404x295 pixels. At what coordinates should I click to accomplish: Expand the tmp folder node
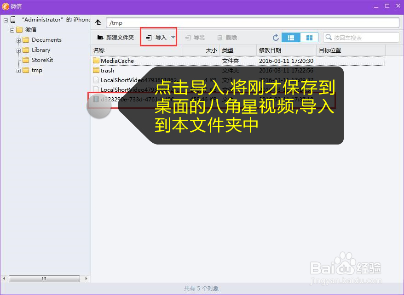18,71
